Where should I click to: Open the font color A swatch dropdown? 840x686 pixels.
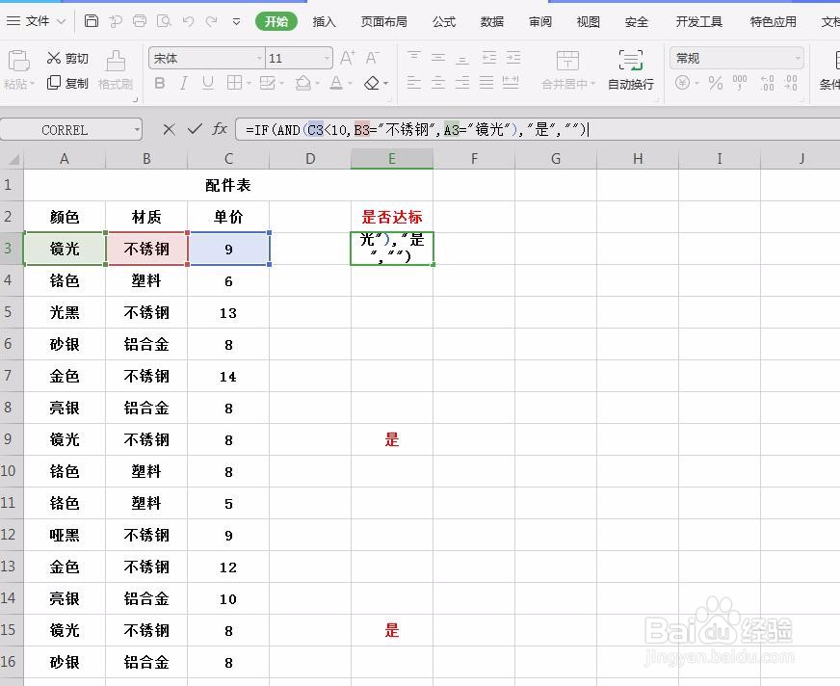[336, 84]
